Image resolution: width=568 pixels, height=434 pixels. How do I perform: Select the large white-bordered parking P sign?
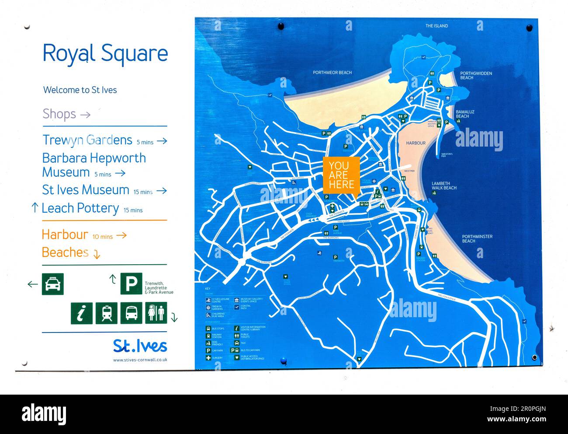point(132,283)
